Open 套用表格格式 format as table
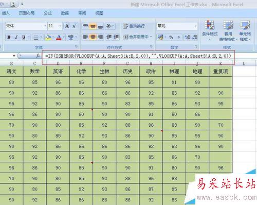257x205 pixels. 228,30
